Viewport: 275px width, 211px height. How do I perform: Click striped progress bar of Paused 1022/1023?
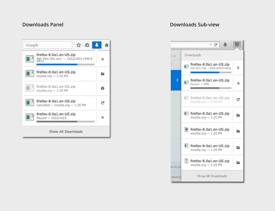66,122
